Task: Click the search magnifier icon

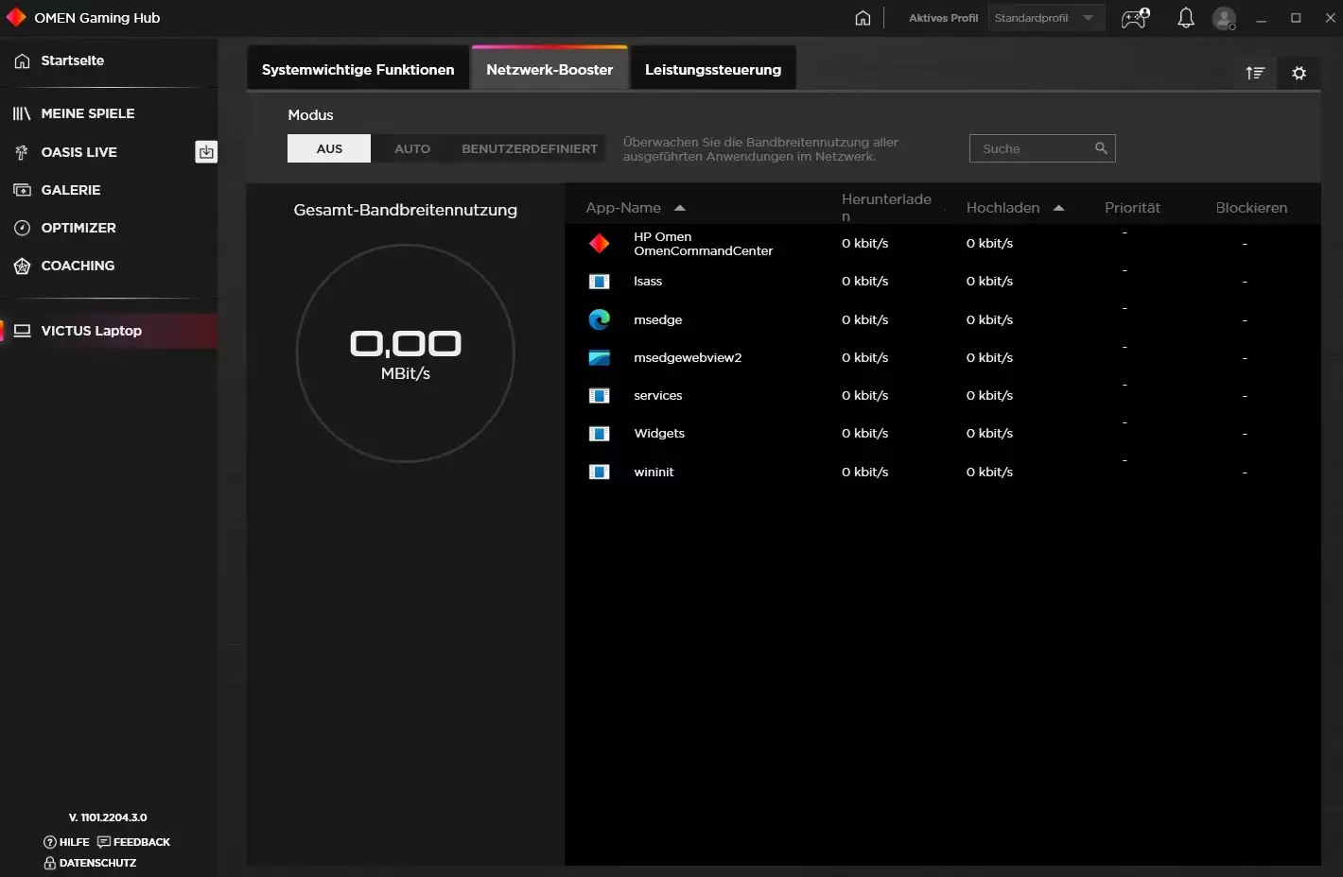Action: (x=1101, y=148)
